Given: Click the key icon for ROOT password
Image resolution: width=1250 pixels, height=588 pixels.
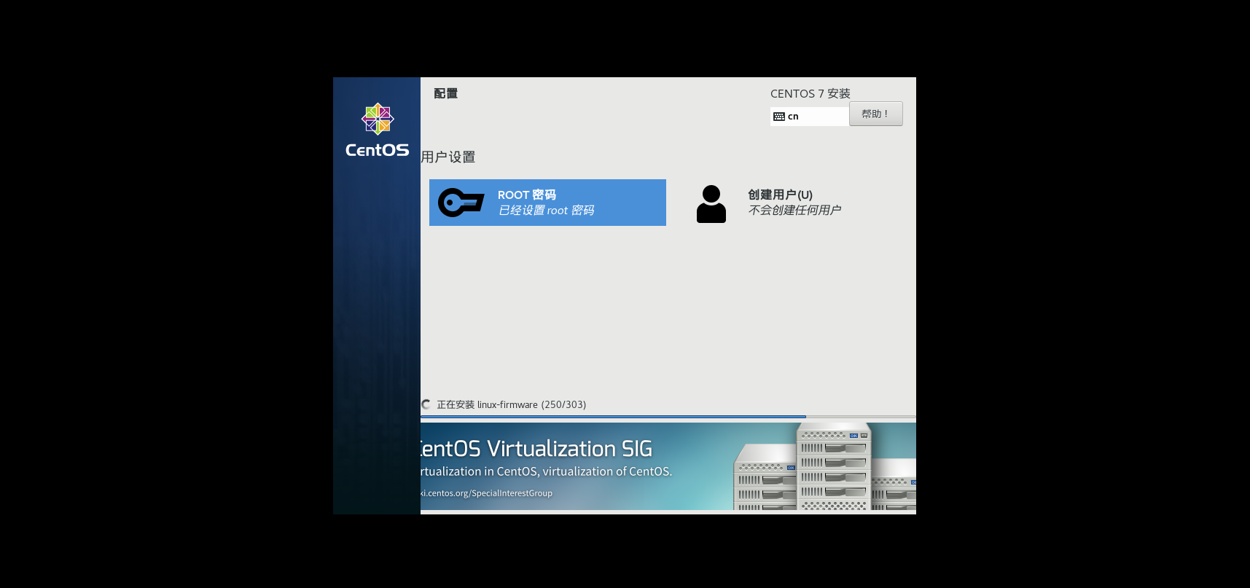Looking at the screenshot, I should tap(461, 203).
